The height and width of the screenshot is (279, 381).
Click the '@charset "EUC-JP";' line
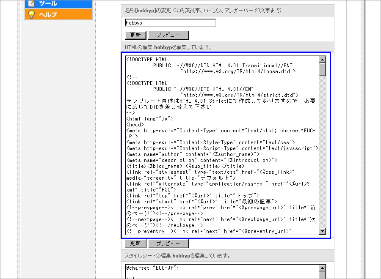point(152,268)
